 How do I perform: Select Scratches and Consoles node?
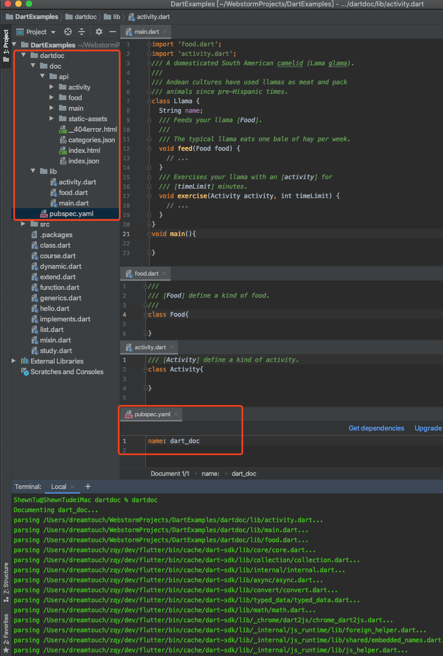(62, 371)
